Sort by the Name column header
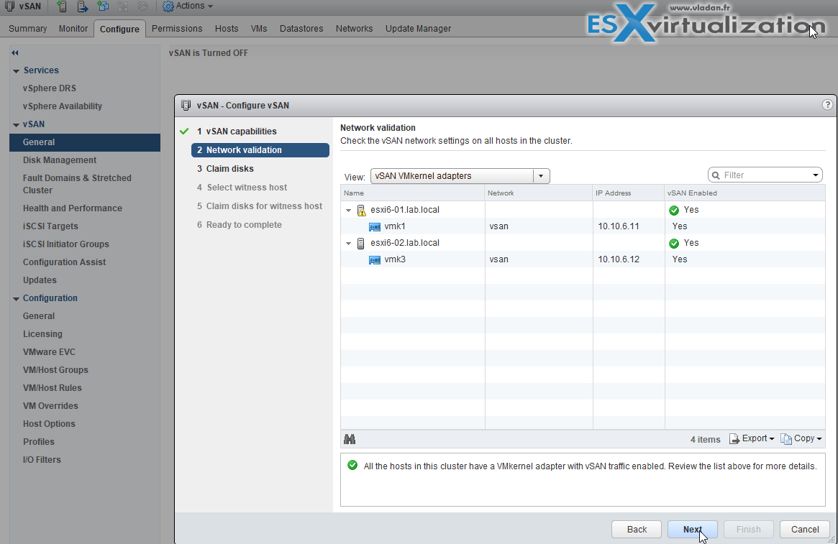This screenshot has height=544, width=838. pyautogui.click(x=413, y=193)
